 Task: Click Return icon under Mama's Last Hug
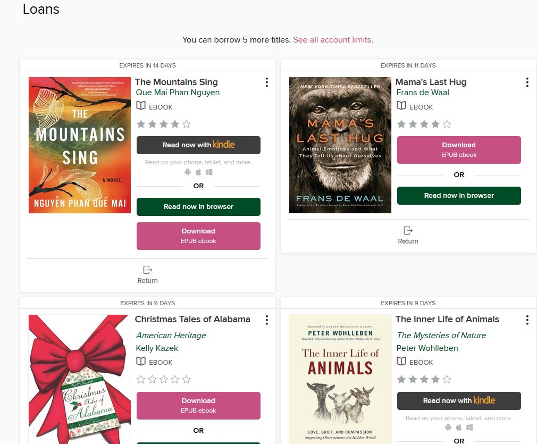[408, 231]
